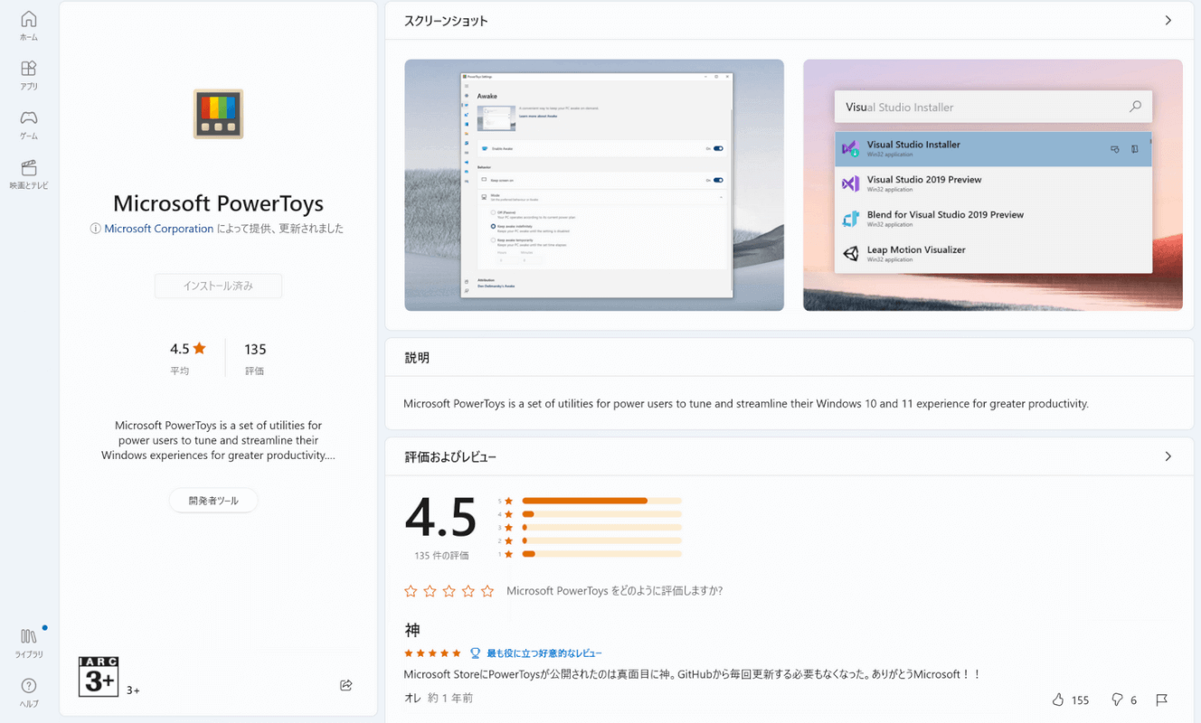This screenshot has width=1201, height=723.
Task: Click the Microsoft PowerToys app icon
Action: tap(218, 114)
